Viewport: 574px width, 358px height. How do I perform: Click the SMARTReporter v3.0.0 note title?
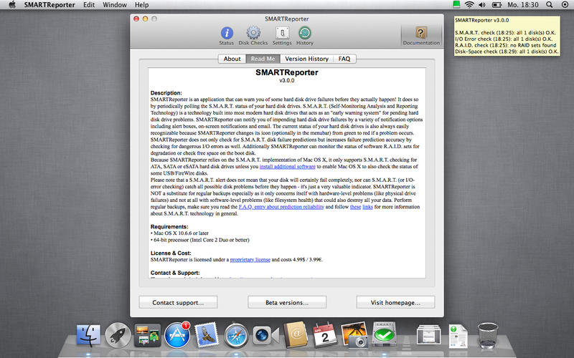tap(481, 20)
